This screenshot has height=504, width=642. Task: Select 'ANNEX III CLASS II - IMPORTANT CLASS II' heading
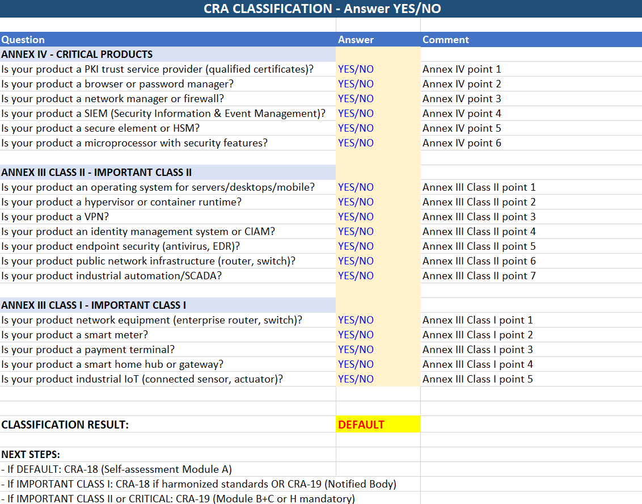click(96, 173)
